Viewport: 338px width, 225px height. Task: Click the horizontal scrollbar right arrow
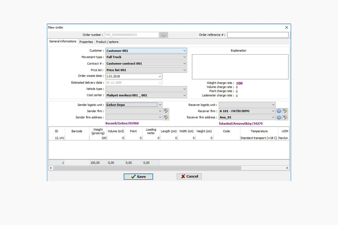[287, 168]
